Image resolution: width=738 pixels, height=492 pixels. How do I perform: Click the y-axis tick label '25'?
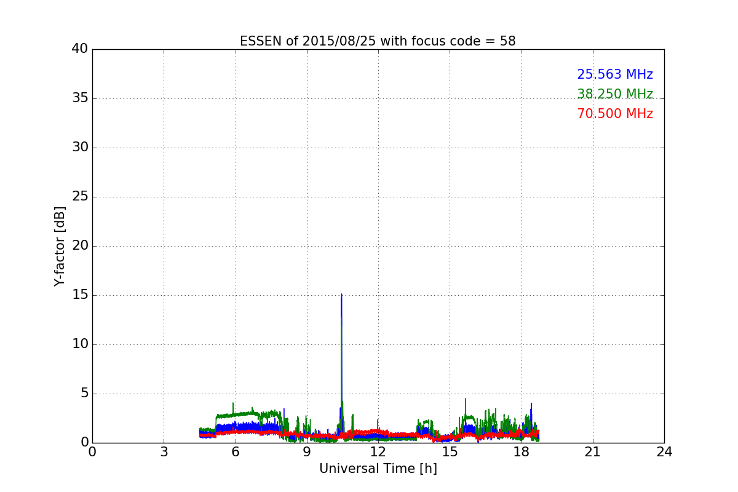coord(80,197)
